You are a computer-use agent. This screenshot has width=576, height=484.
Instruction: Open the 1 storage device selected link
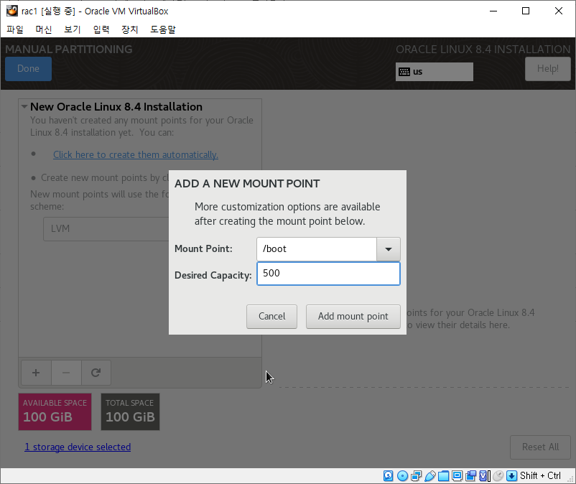[78, 447]
